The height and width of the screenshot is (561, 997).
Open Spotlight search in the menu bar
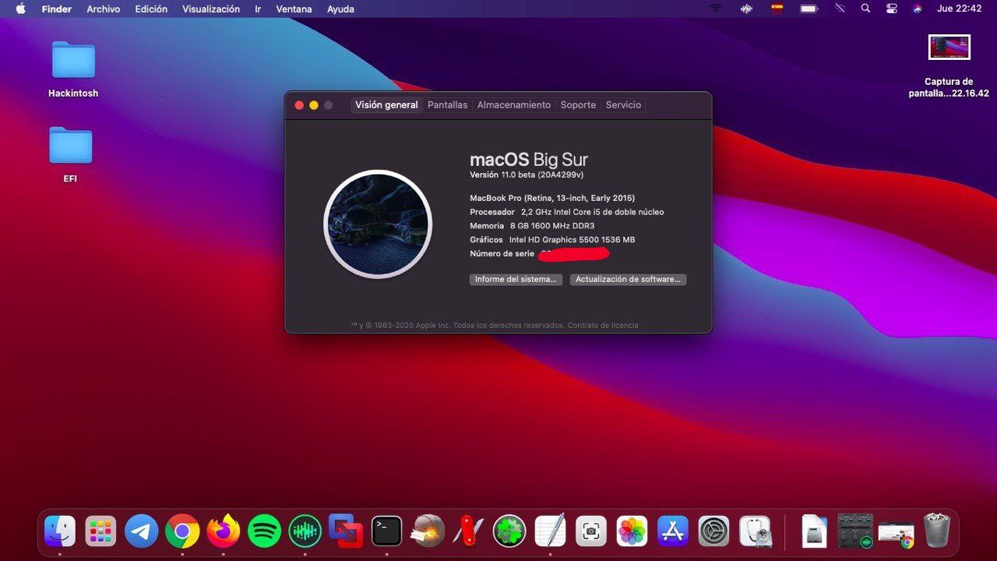tap(865, 9)
